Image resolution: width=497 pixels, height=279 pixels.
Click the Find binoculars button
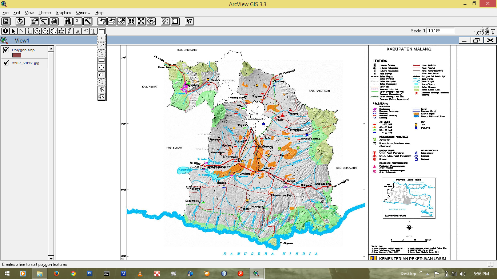pos(68,21)
